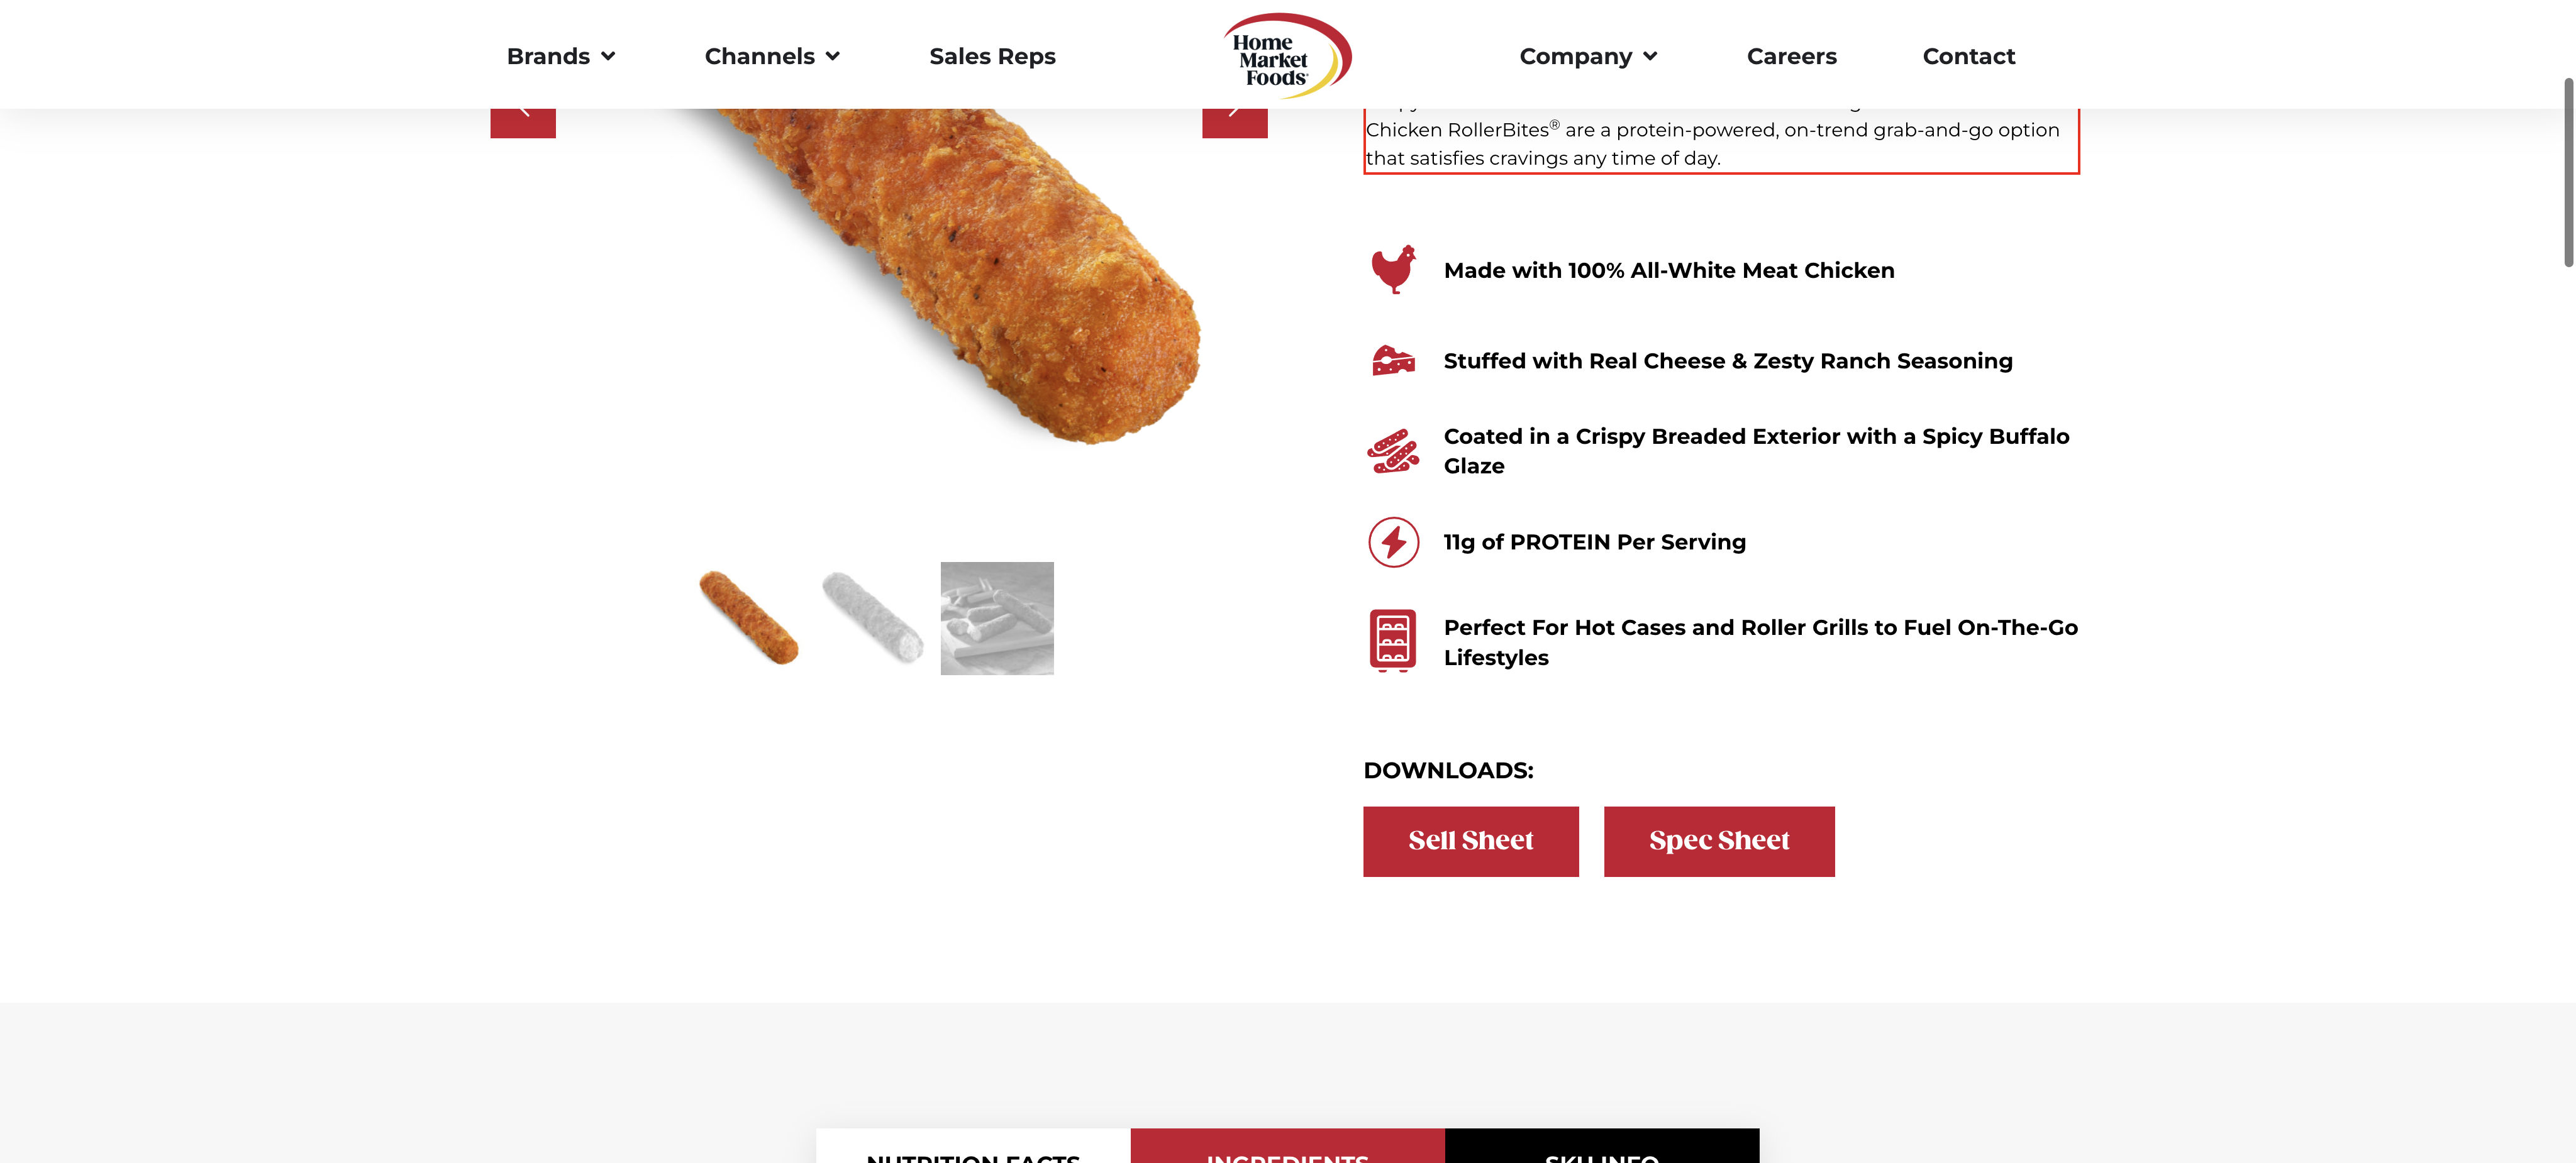Click the lightning bolt protein icon
The image size is (2576, 1163).
point(1393,542)
